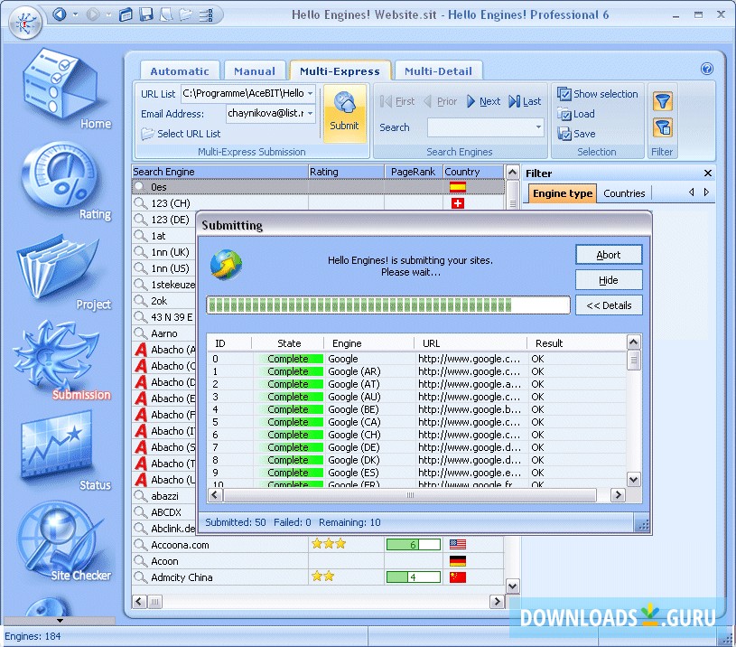Collapse details with the << Details button
Viewport: 736px width, 647px height.
pos(609,305)
